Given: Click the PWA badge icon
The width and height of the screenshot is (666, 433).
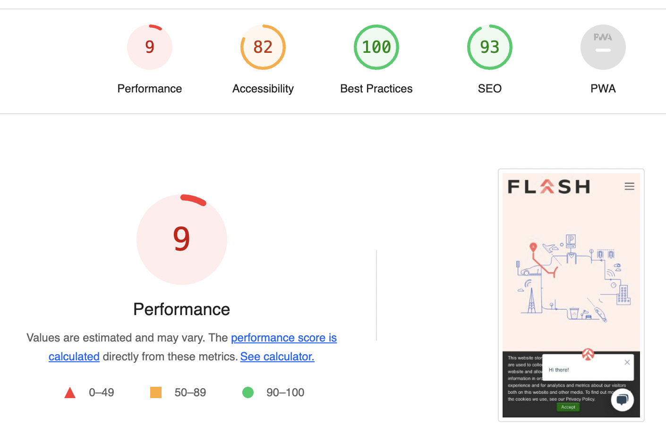Looking at the screenshot, I should 603,47.
